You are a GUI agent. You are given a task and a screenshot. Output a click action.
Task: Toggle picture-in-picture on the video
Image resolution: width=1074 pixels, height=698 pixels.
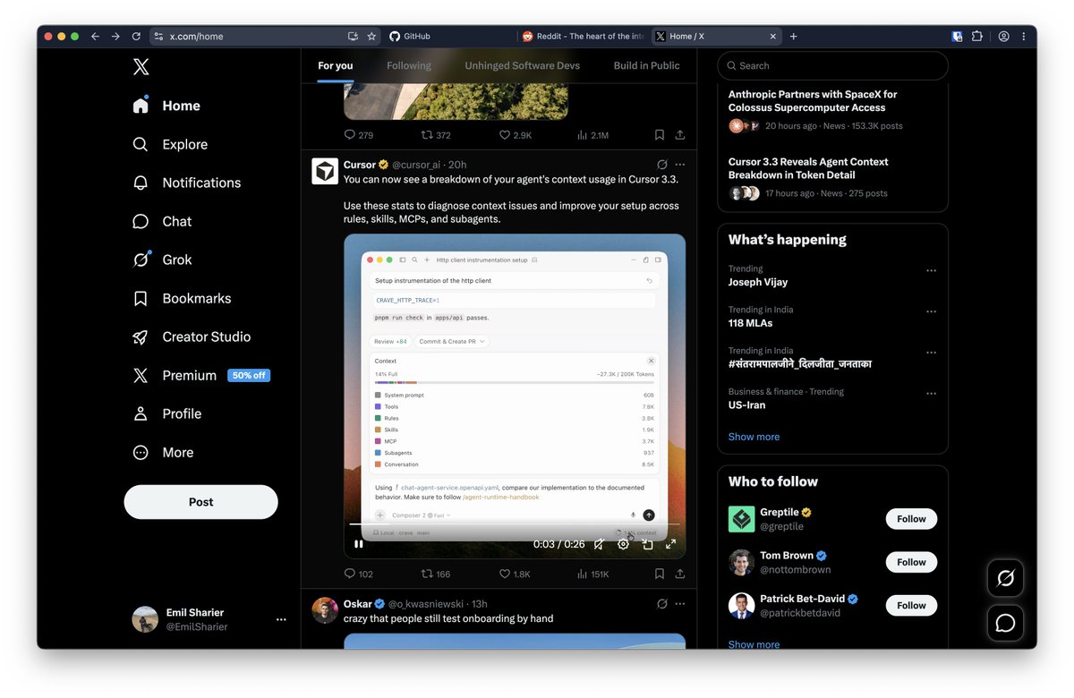[647, 544]
